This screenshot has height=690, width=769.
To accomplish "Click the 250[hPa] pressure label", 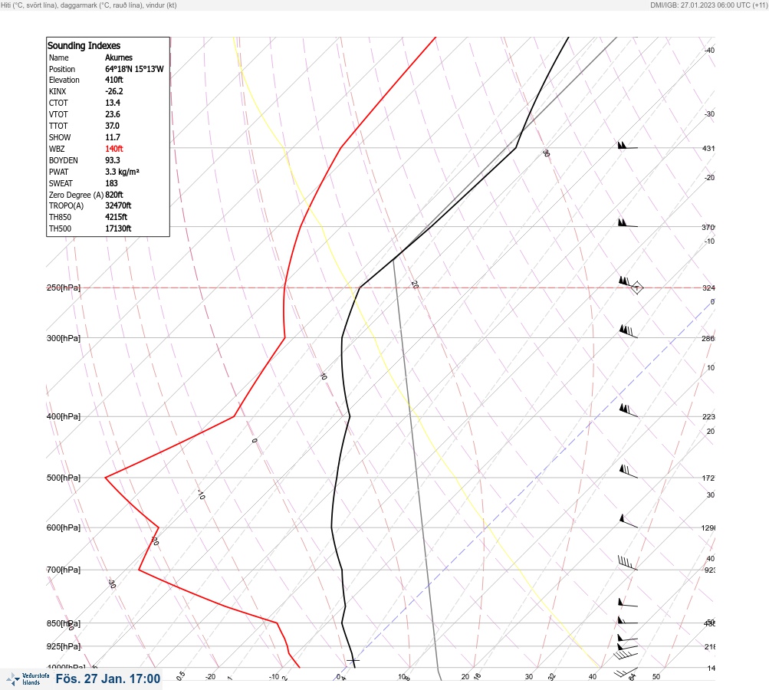I will [64, 287].
